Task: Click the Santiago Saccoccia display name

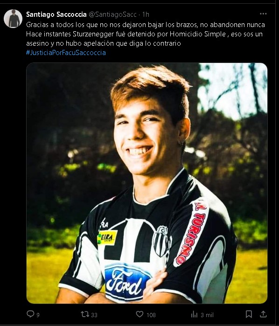Action: (x=56, y=14)
